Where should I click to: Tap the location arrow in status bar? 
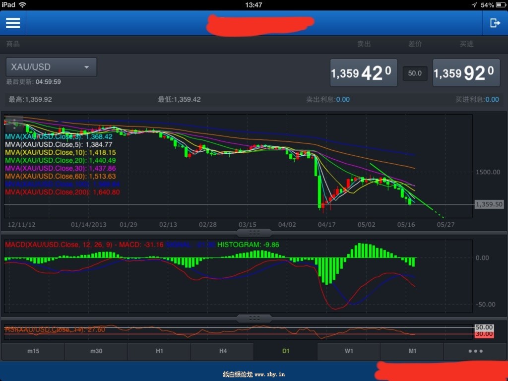474,5
